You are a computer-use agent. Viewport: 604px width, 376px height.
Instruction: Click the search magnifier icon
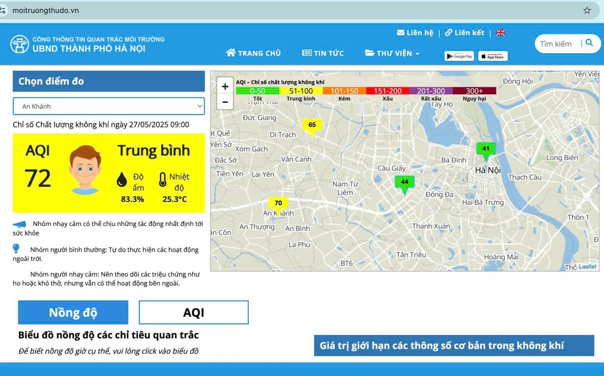click(x=589, y=43)
